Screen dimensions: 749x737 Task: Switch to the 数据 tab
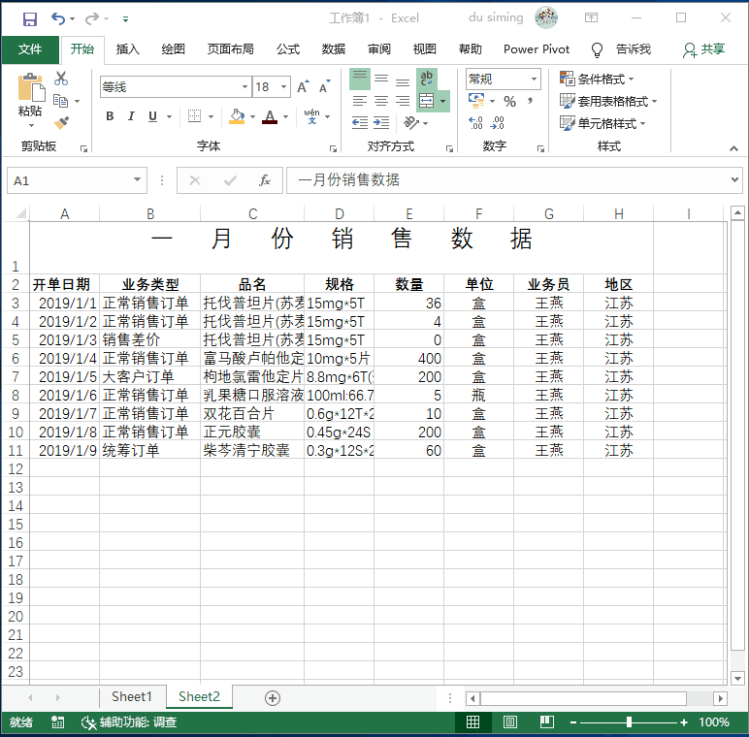[334, 49]
